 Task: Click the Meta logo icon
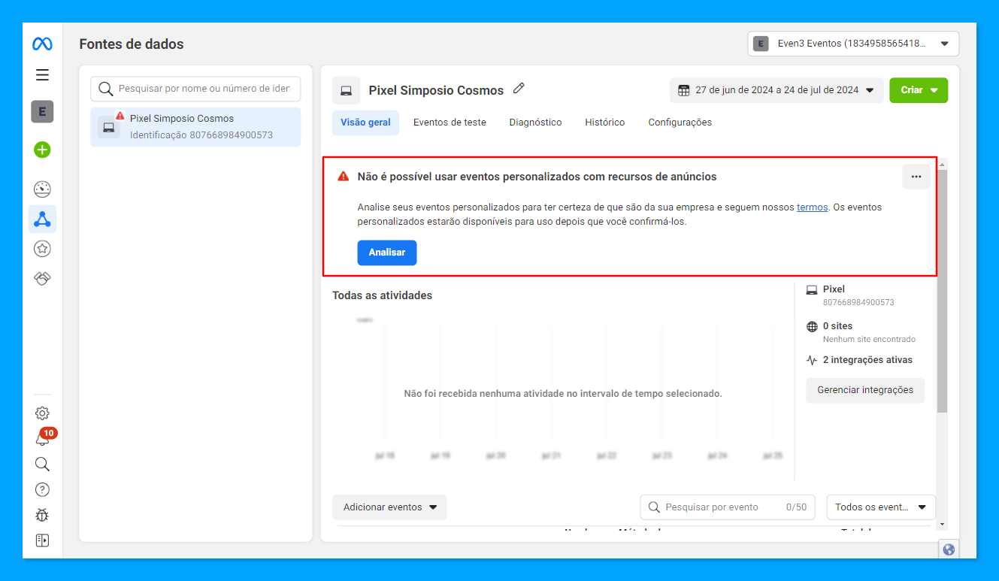pyautogui.click(x=42, y=44)
